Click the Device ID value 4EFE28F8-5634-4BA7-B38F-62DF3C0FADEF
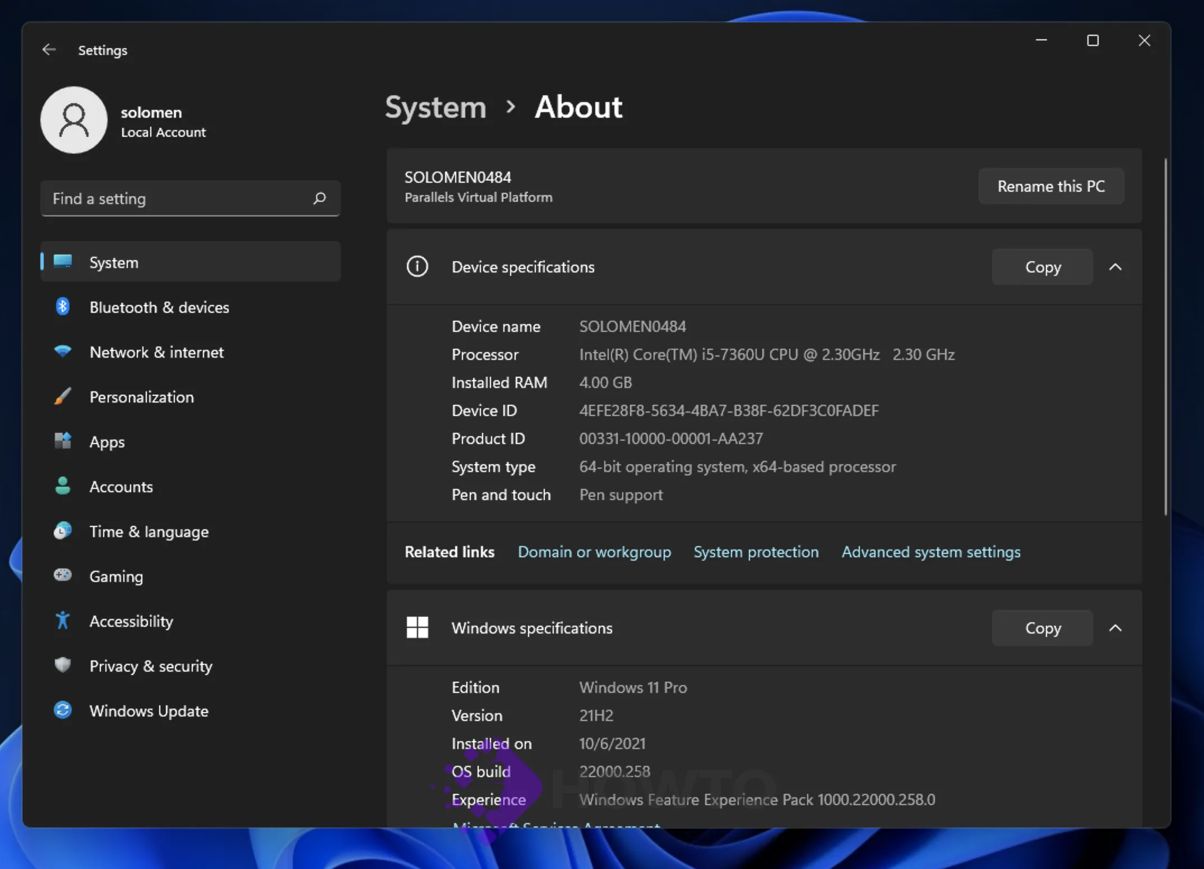The image size is (1204, 869). click(729, 410)
